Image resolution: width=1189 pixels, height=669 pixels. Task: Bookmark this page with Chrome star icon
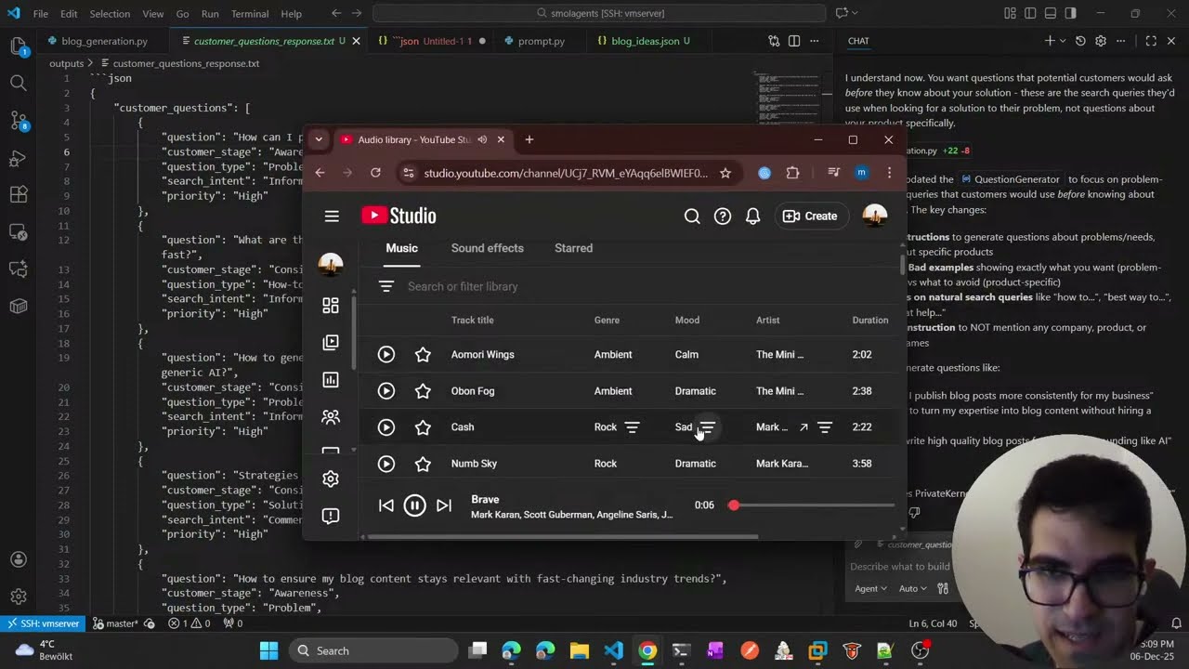coord(725,173)
